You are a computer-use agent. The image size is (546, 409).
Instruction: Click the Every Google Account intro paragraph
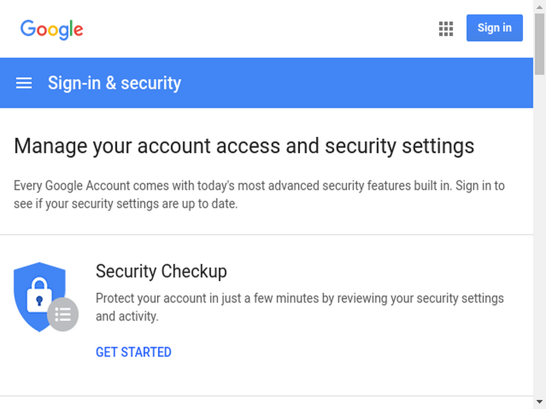259,195
